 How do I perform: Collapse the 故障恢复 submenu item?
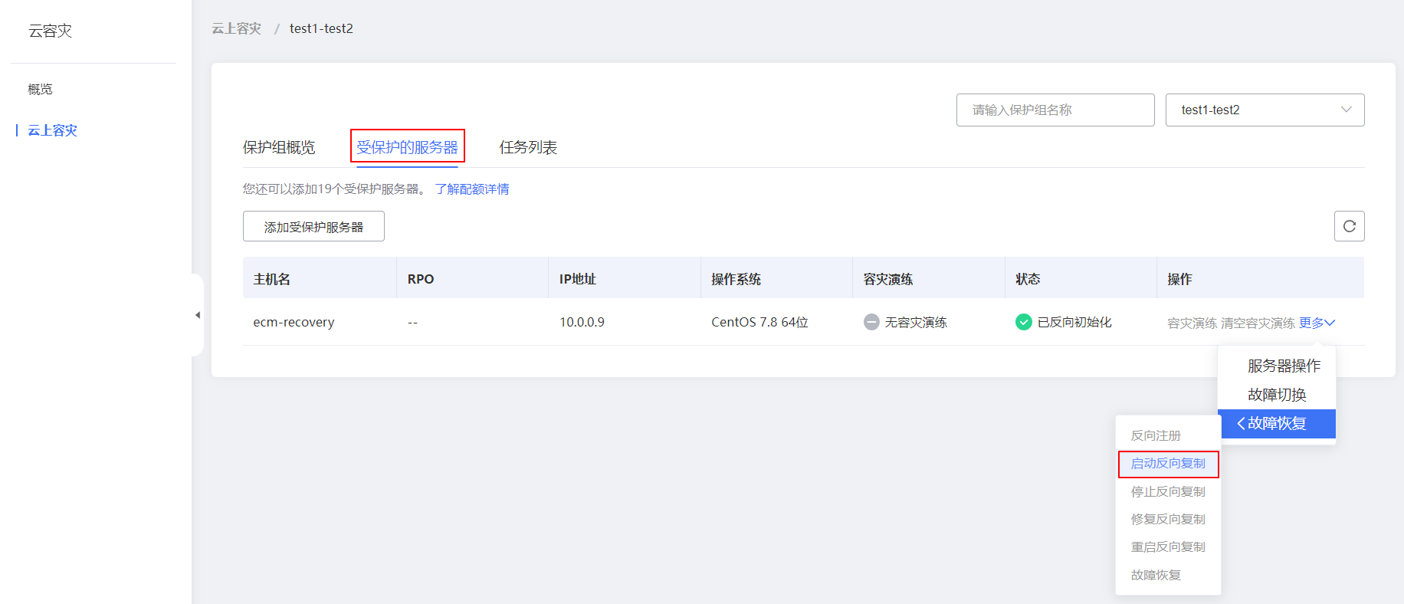tap(1277, 423)
